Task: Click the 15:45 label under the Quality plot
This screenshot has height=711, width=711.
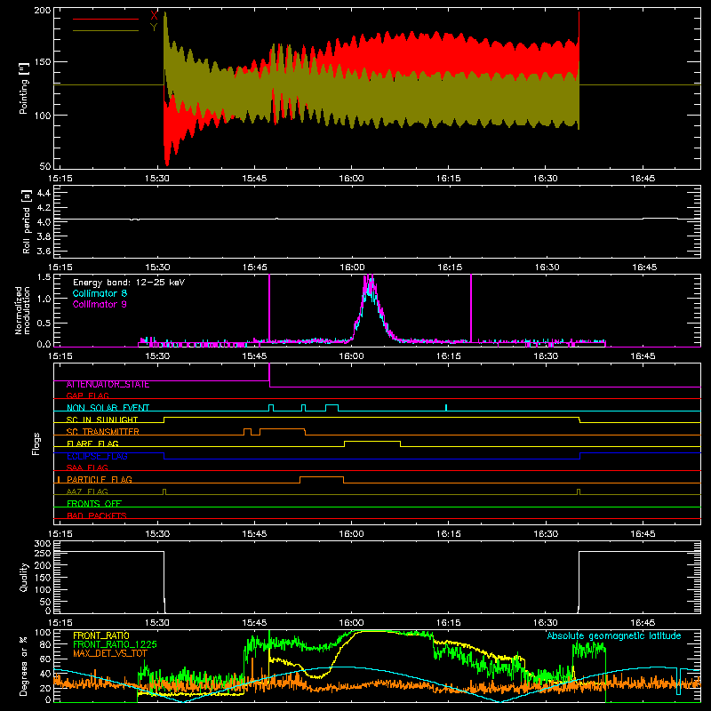Action: pos(254,623)
